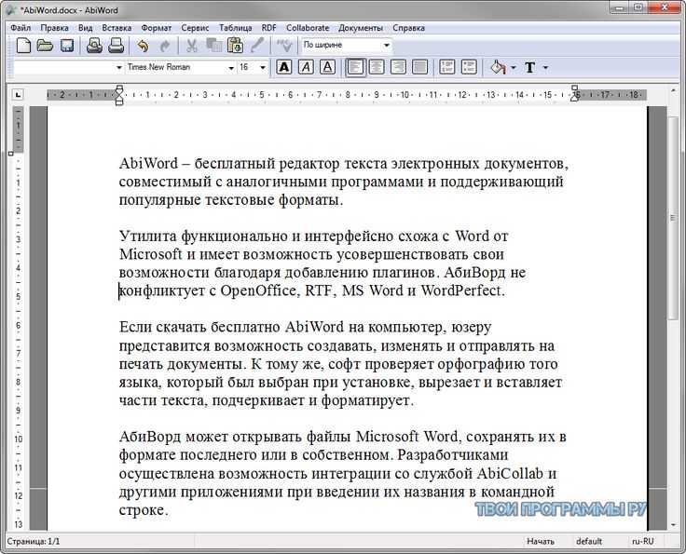Toggle italic formatting
The width and height of the screenshot is (686, 554).
[x=306, y=67]
